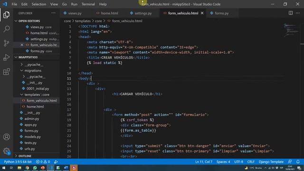Click the live share icon in status bar
The width and height of the screenshot is (304, 171).
pyautogui.click(x=56, y=161)
